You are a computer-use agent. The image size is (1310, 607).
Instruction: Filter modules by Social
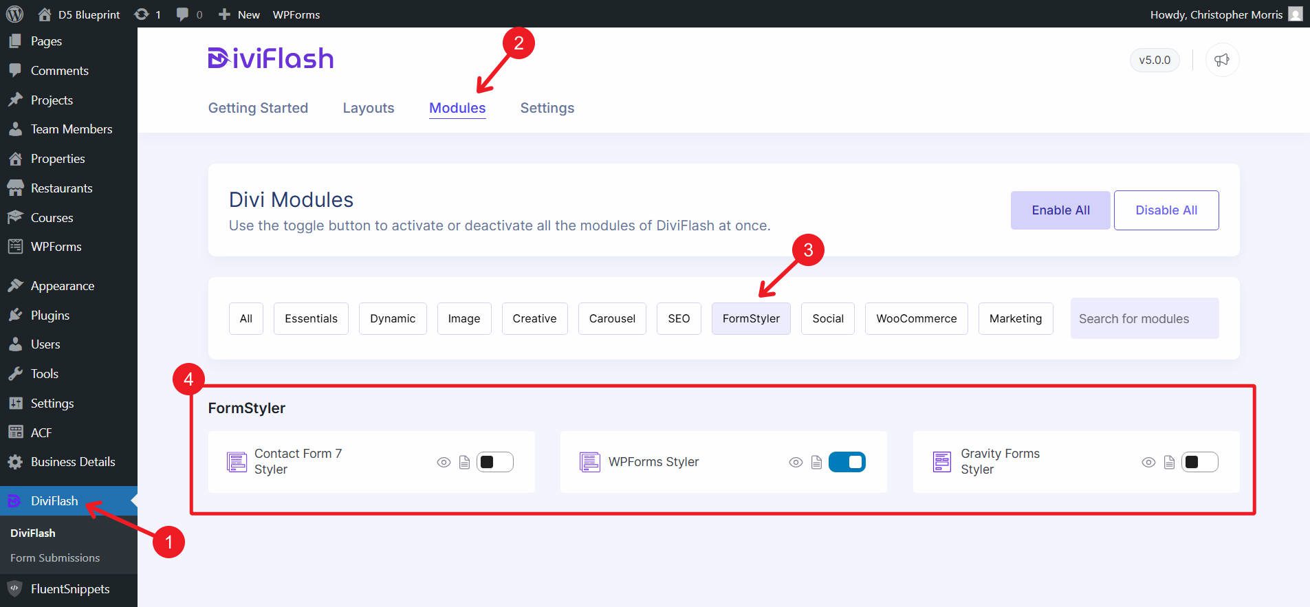(x=828, y=319)
